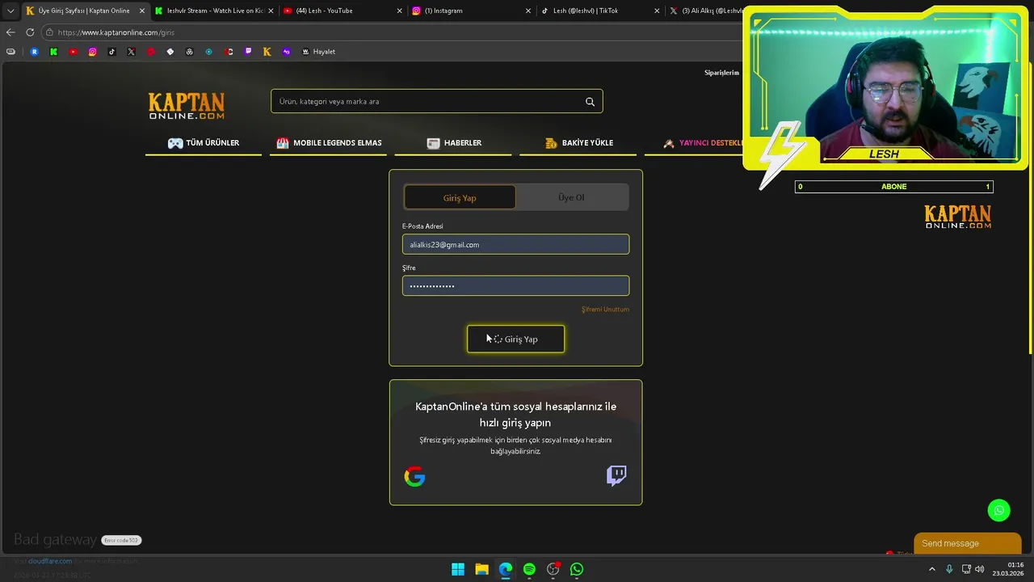
Task: Click the Kaptan Online logo
Action: pos(186,106)
